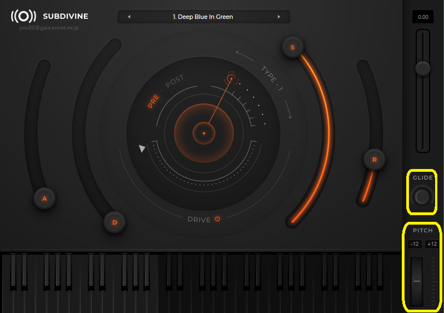Click the Glide knob
This screenshot has width=444, height=313.
pos(422,196)
